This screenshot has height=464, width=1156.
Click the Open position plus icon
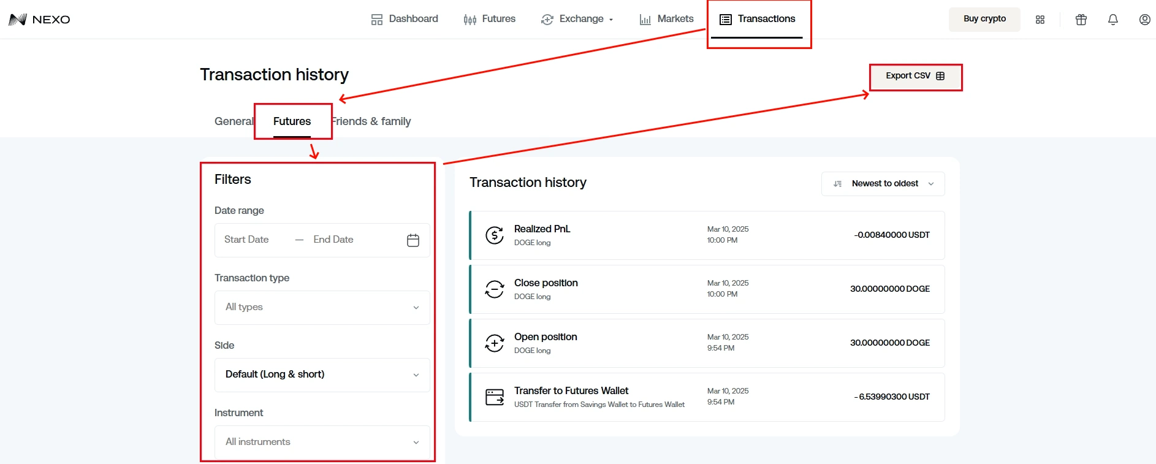point(495,343)
